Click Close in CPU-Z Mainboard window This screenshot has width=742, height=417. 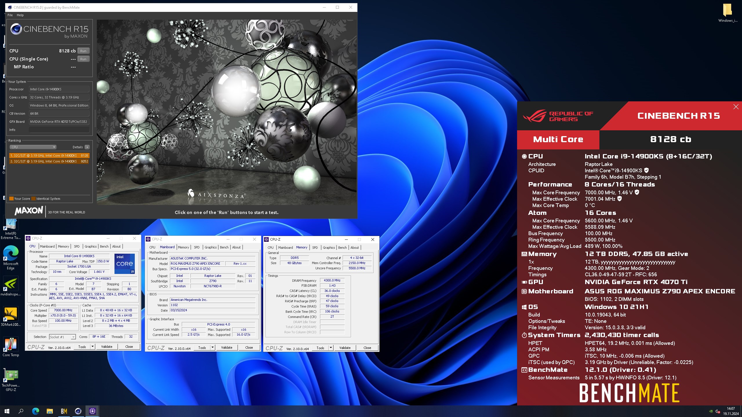pos(249,348)
